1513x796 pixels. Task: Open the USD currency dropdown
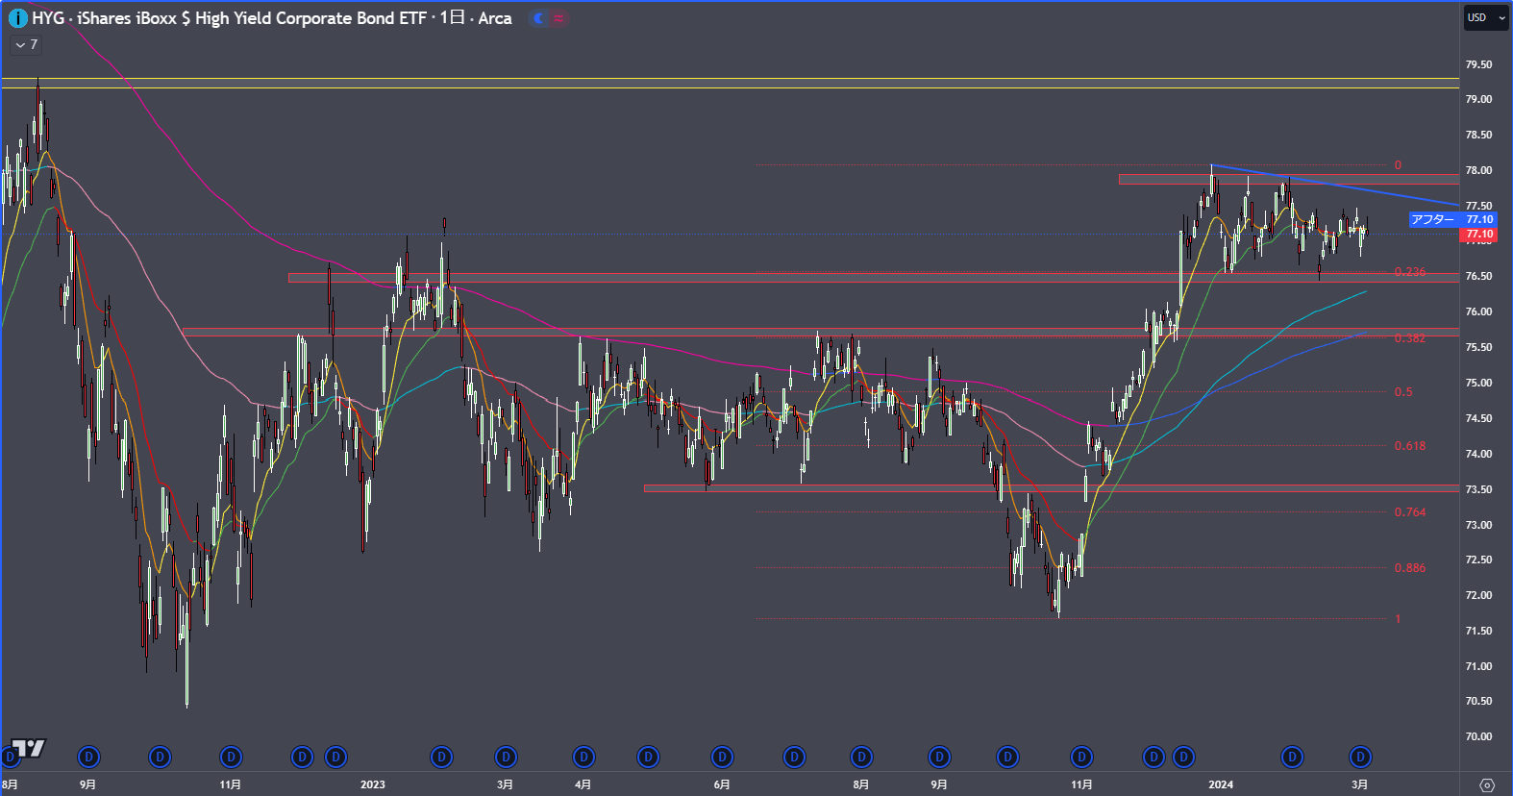pos(1486,17)
